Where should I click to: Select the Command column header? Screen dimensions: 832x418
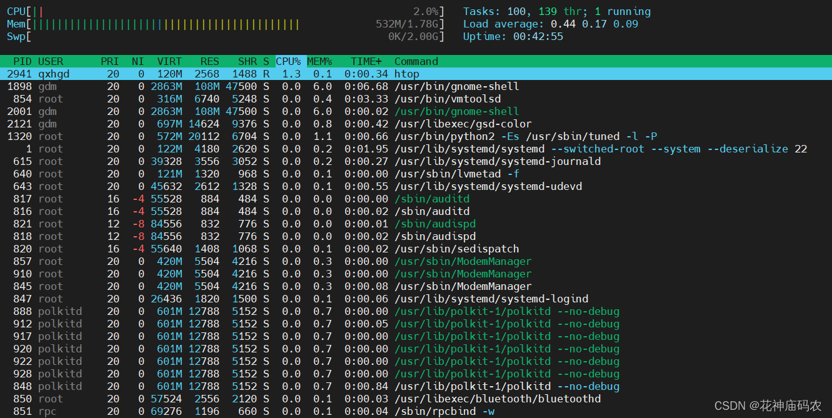(x=416, y=61)
